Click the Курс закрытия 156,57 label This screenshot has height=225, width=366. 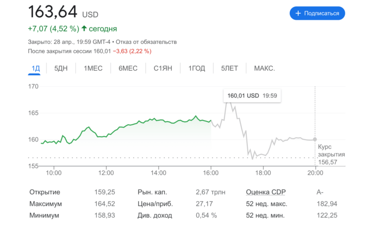click(x=331, y=154)
